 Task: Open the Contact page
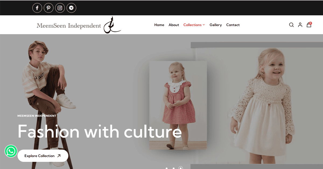[x=233, y=25]
